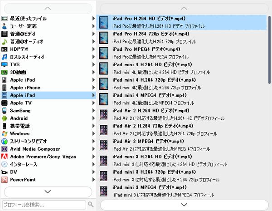The image size is (272, 211).
Task: Click the 3D動画 3D icon
Action: coord(5,72)
